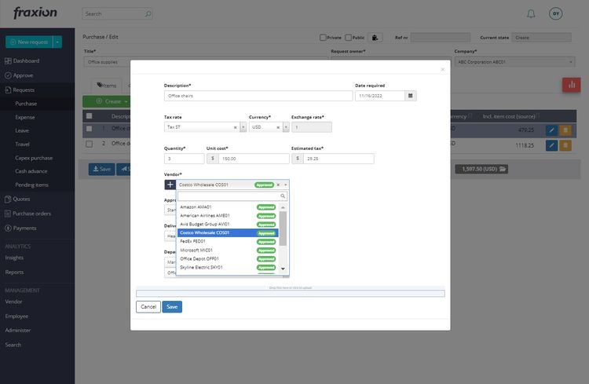Check the row 2 item checkbox
The width and height of the screenshot is (589, 384).
tap(89, 144)
